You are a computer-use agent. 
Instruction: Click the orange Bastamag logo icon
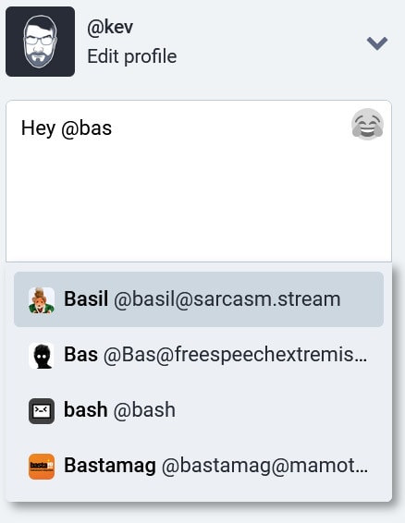click(42, 467)
